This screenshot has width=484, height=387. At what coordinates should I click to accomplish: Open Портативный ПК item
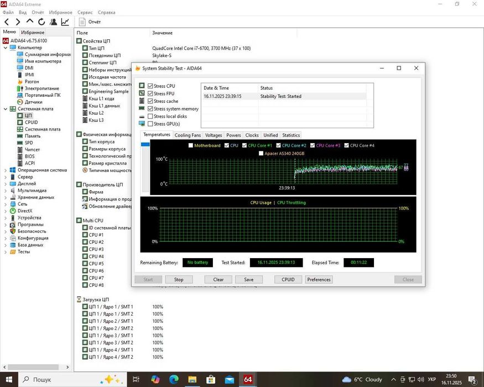pyautogui.click(x=39, y=95)
